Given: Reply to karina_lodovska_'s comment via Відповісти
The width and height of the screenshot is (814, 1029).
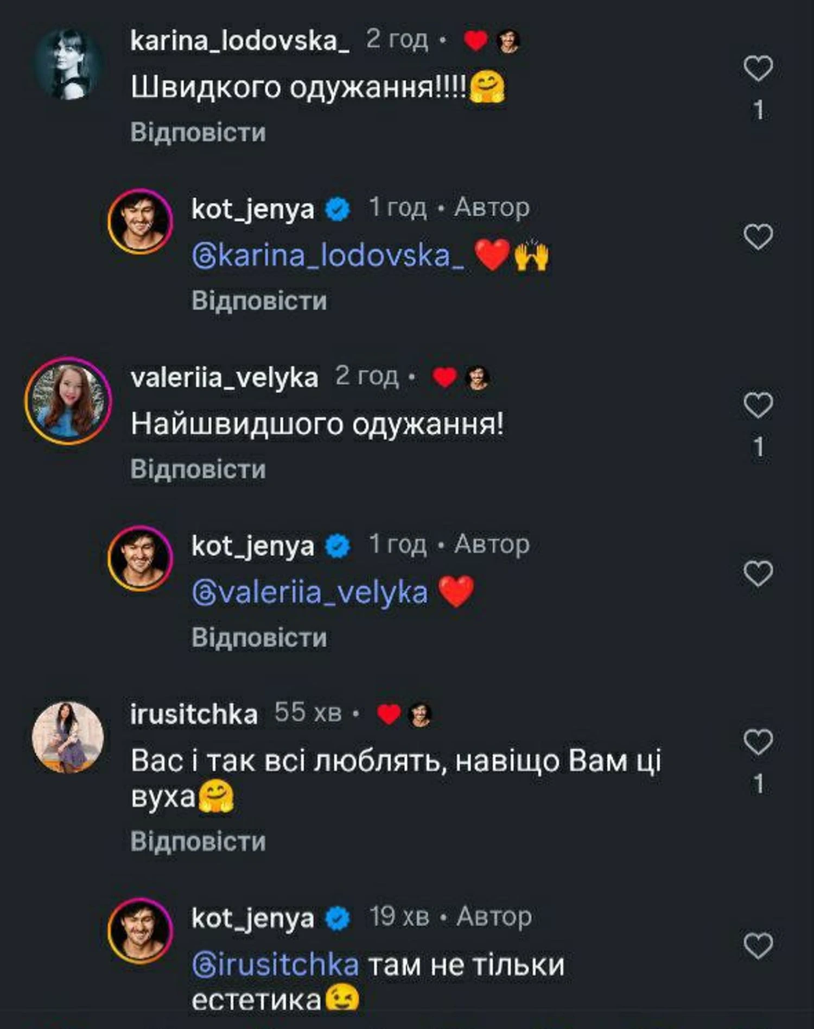Looking at the screenshot, I should (x=198, y=133).
